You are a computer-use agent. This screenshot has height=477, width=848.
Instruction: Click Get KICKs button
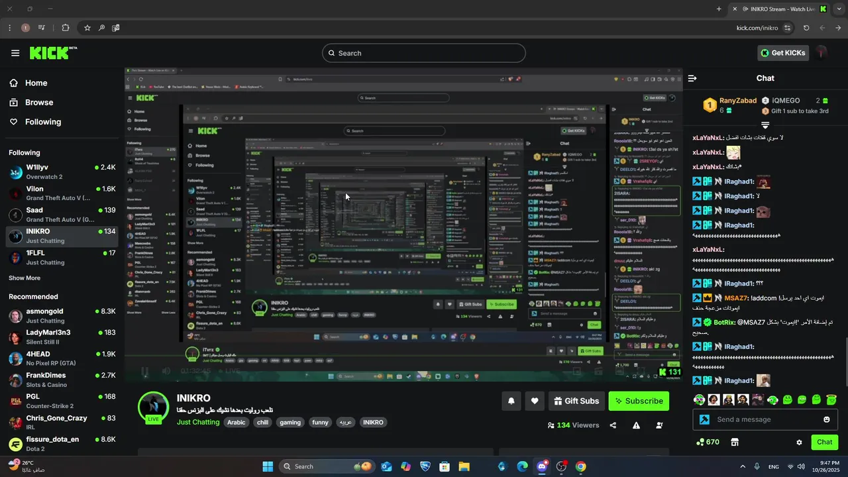coord(783,53)
